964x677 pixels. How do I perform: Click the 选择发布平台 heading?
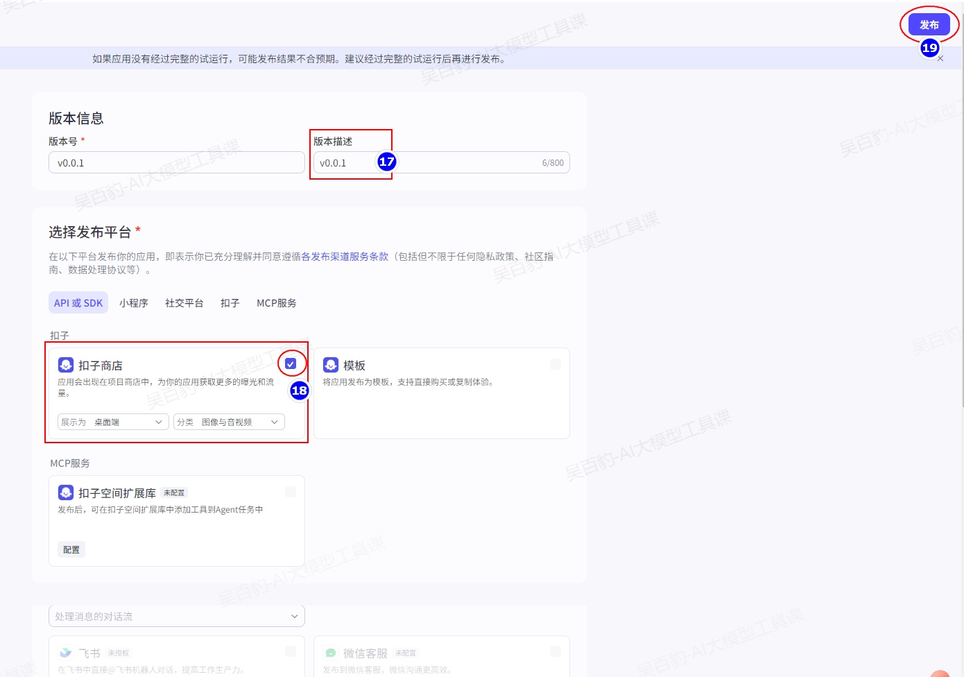click(90, 232)
